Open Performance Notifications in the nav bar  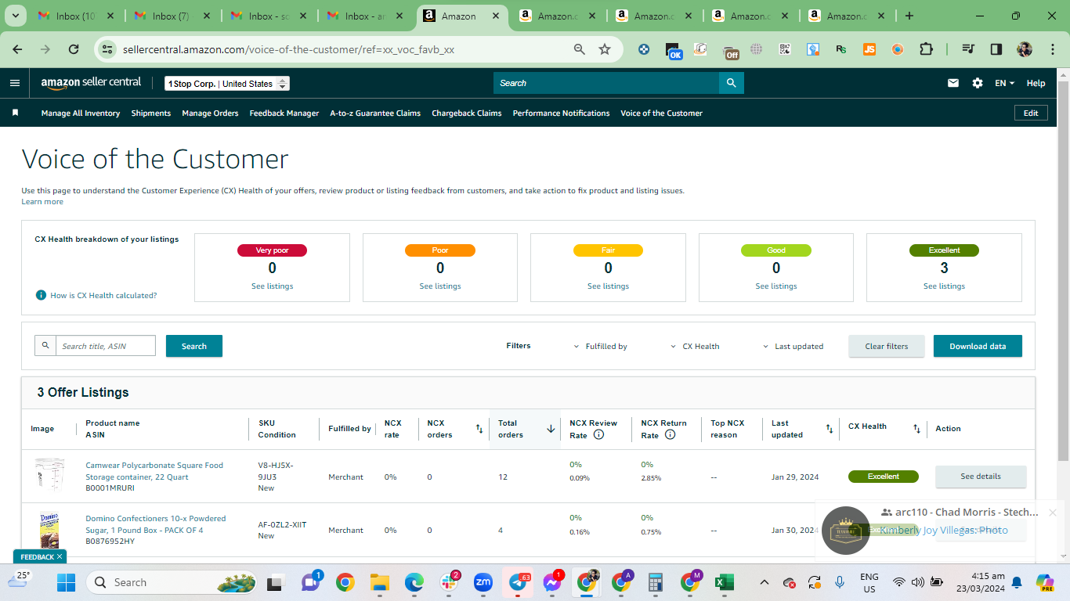point(561,113)
